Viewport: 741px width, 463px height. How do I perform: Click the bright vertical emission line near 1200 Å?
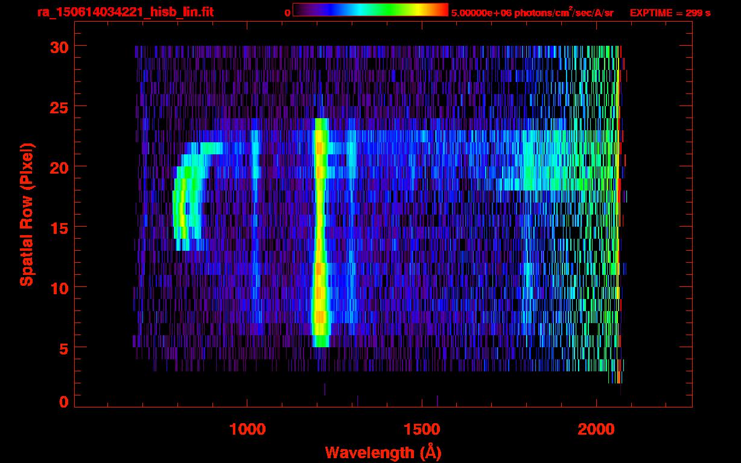click(x=320, y=241)
